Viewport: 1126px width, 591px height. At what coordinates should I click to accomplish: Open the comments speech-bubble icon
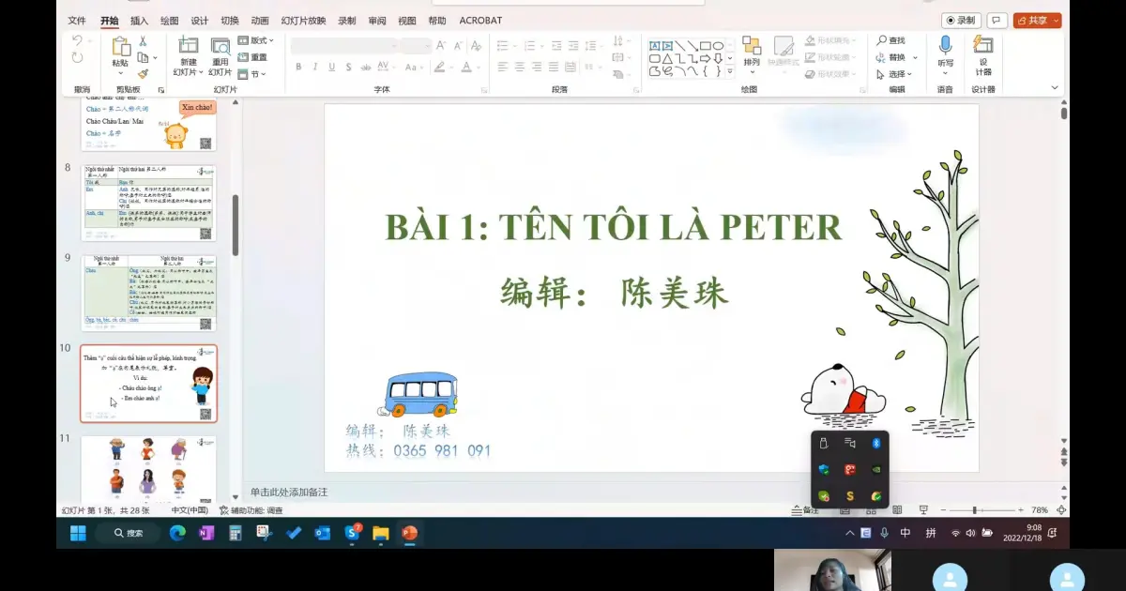click(997, 20)
